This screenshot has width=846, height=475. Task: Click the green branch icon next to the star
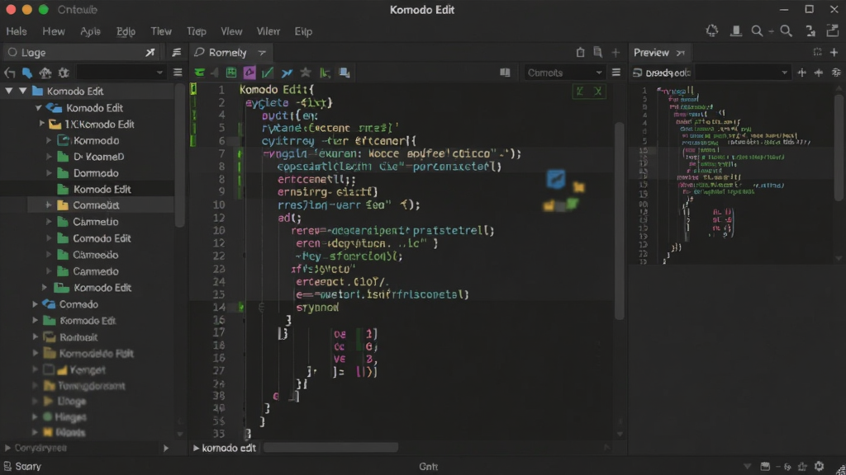pyautogui.click(x=324, y=73)
